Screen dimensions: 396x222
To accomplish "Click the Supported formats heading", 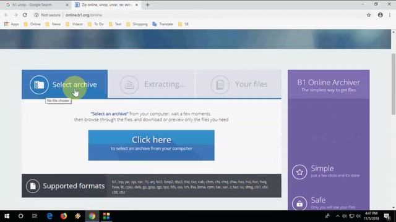I will [x=74, y=186].
